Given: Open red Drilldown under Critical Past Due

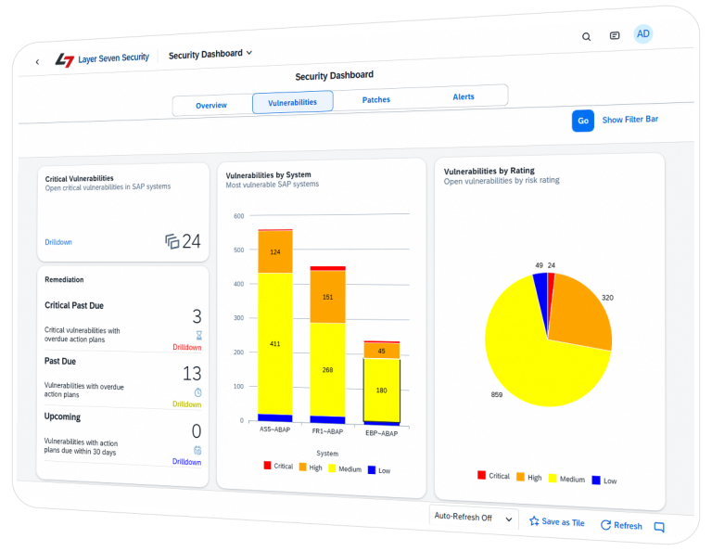Looking at the screenshot, I should tap(187, 347).
